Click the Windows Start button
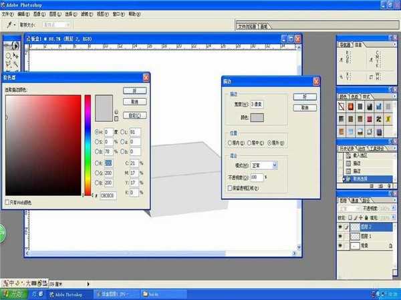This screenshot has height=300, width=401. 13,294
